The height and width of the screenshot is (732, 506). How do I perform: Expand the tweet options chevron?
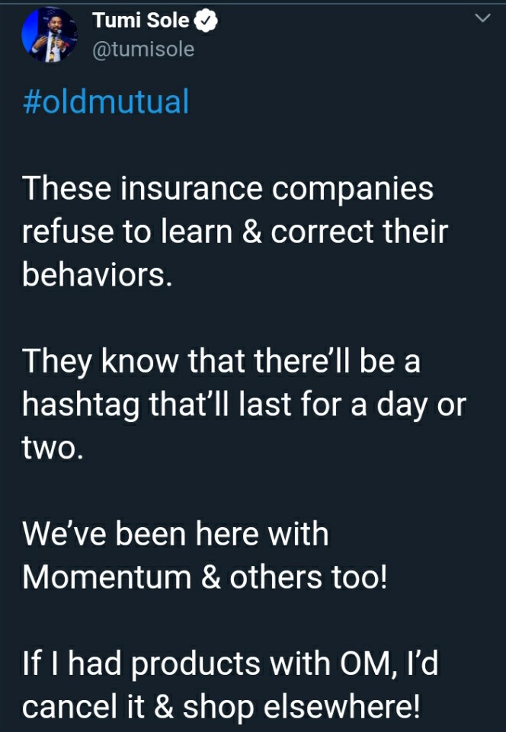pos(482,18)
